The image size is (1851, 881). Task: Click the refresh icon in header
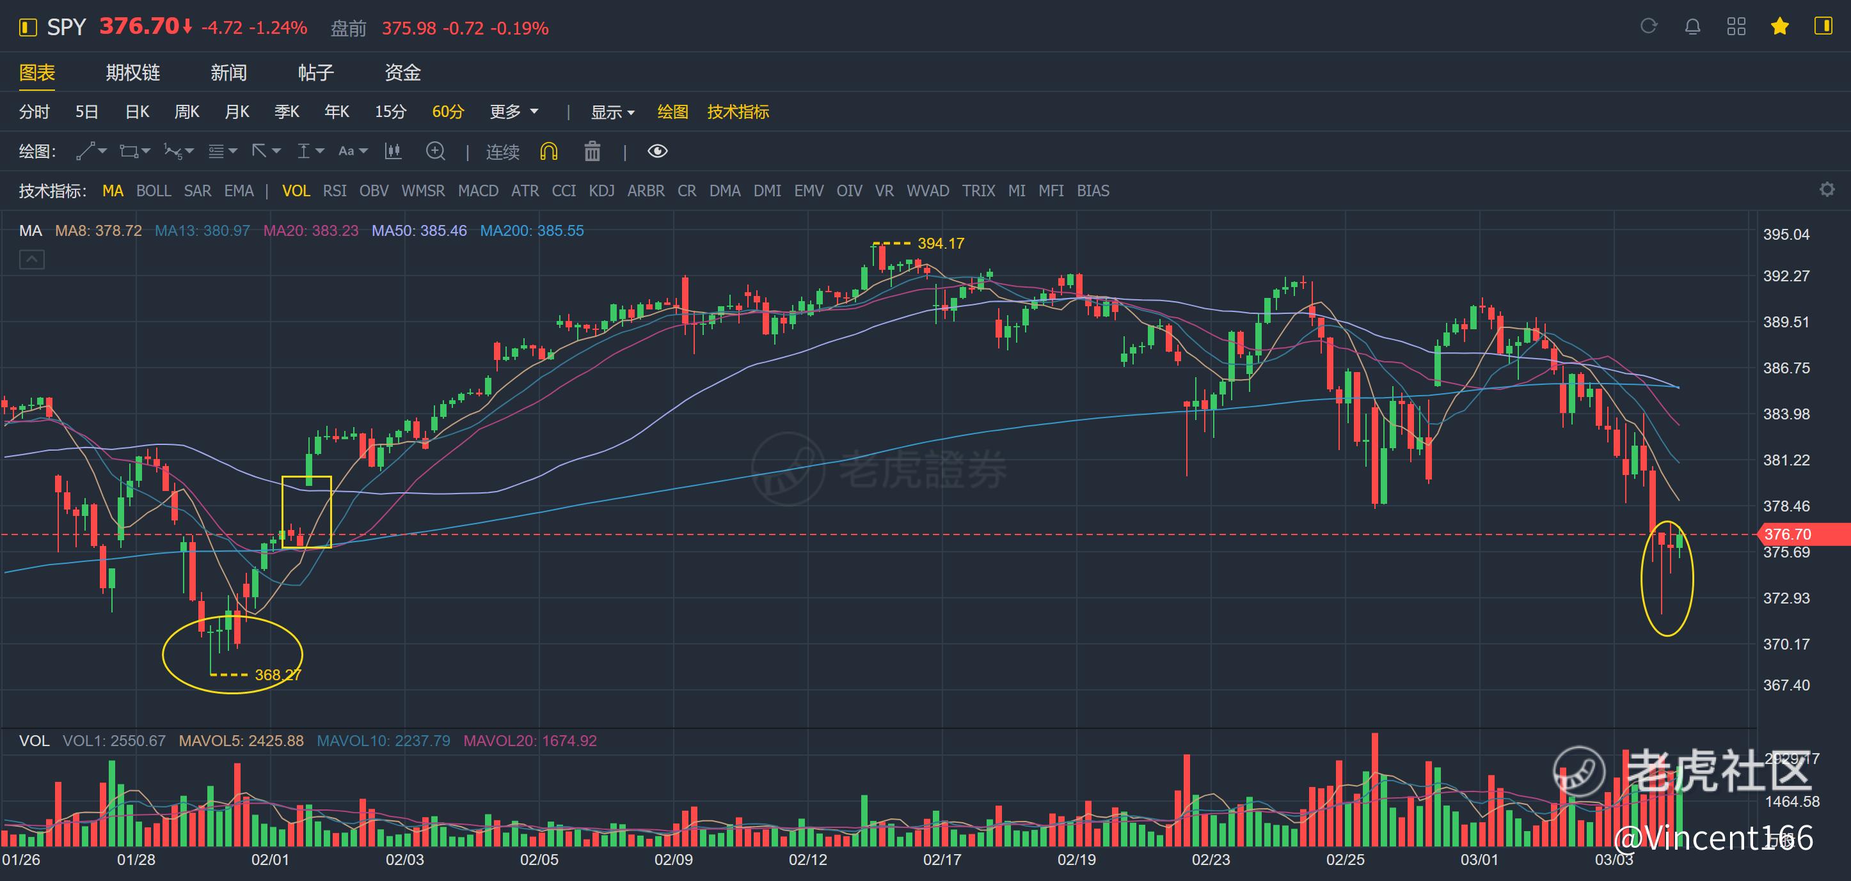(1648, 27)
